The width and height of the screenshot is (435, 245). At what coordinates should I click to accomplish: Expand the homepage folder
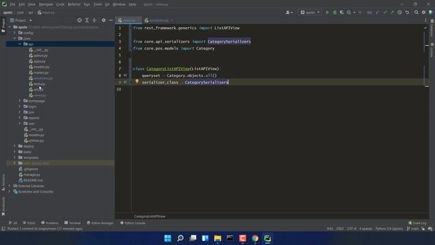click(20, 101)
